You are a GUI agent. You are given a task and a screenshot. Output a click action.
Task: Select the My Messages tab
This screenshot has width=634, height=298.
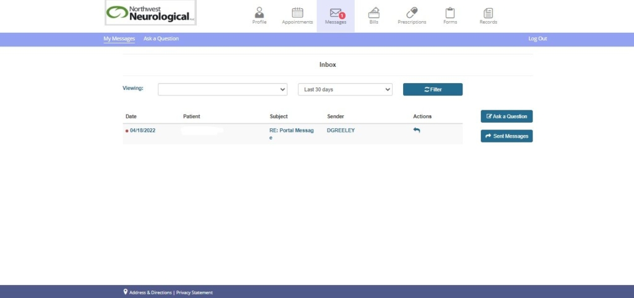point(119,38)
